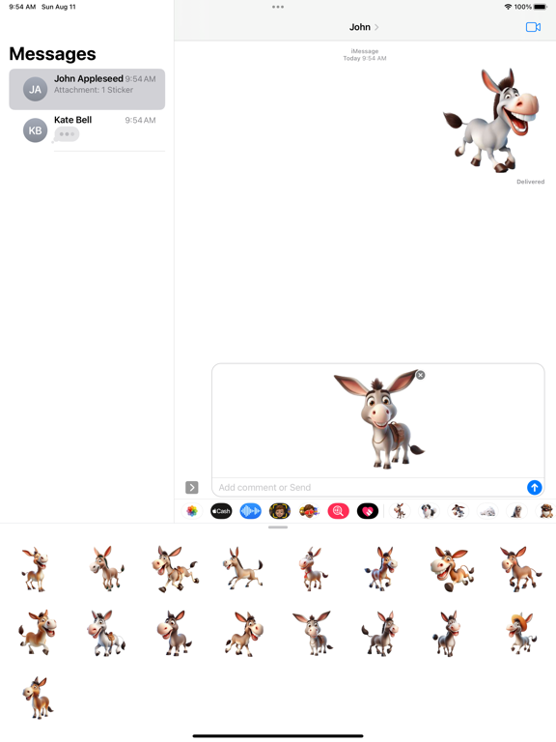556x742 pixels.
Task: Collapse the app drawer using the arrow button
Action: point(191,487)
